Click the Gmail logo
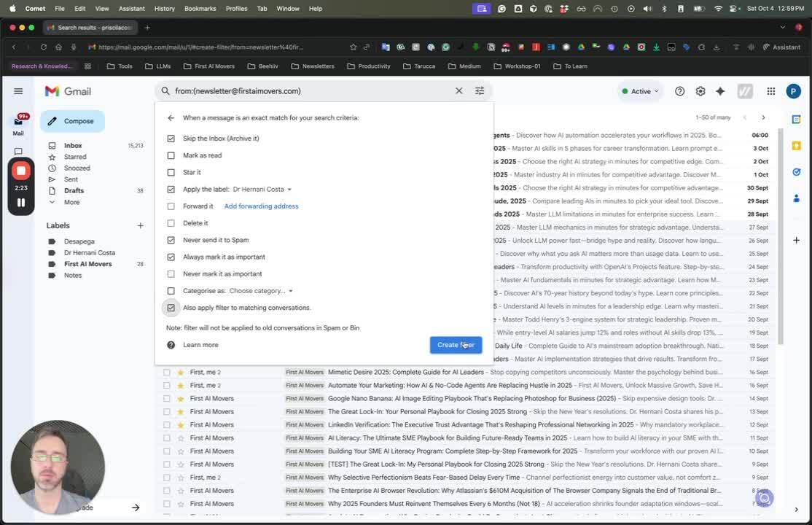The height and width of the screenshot is (525, 812). (x=68, y=91)
